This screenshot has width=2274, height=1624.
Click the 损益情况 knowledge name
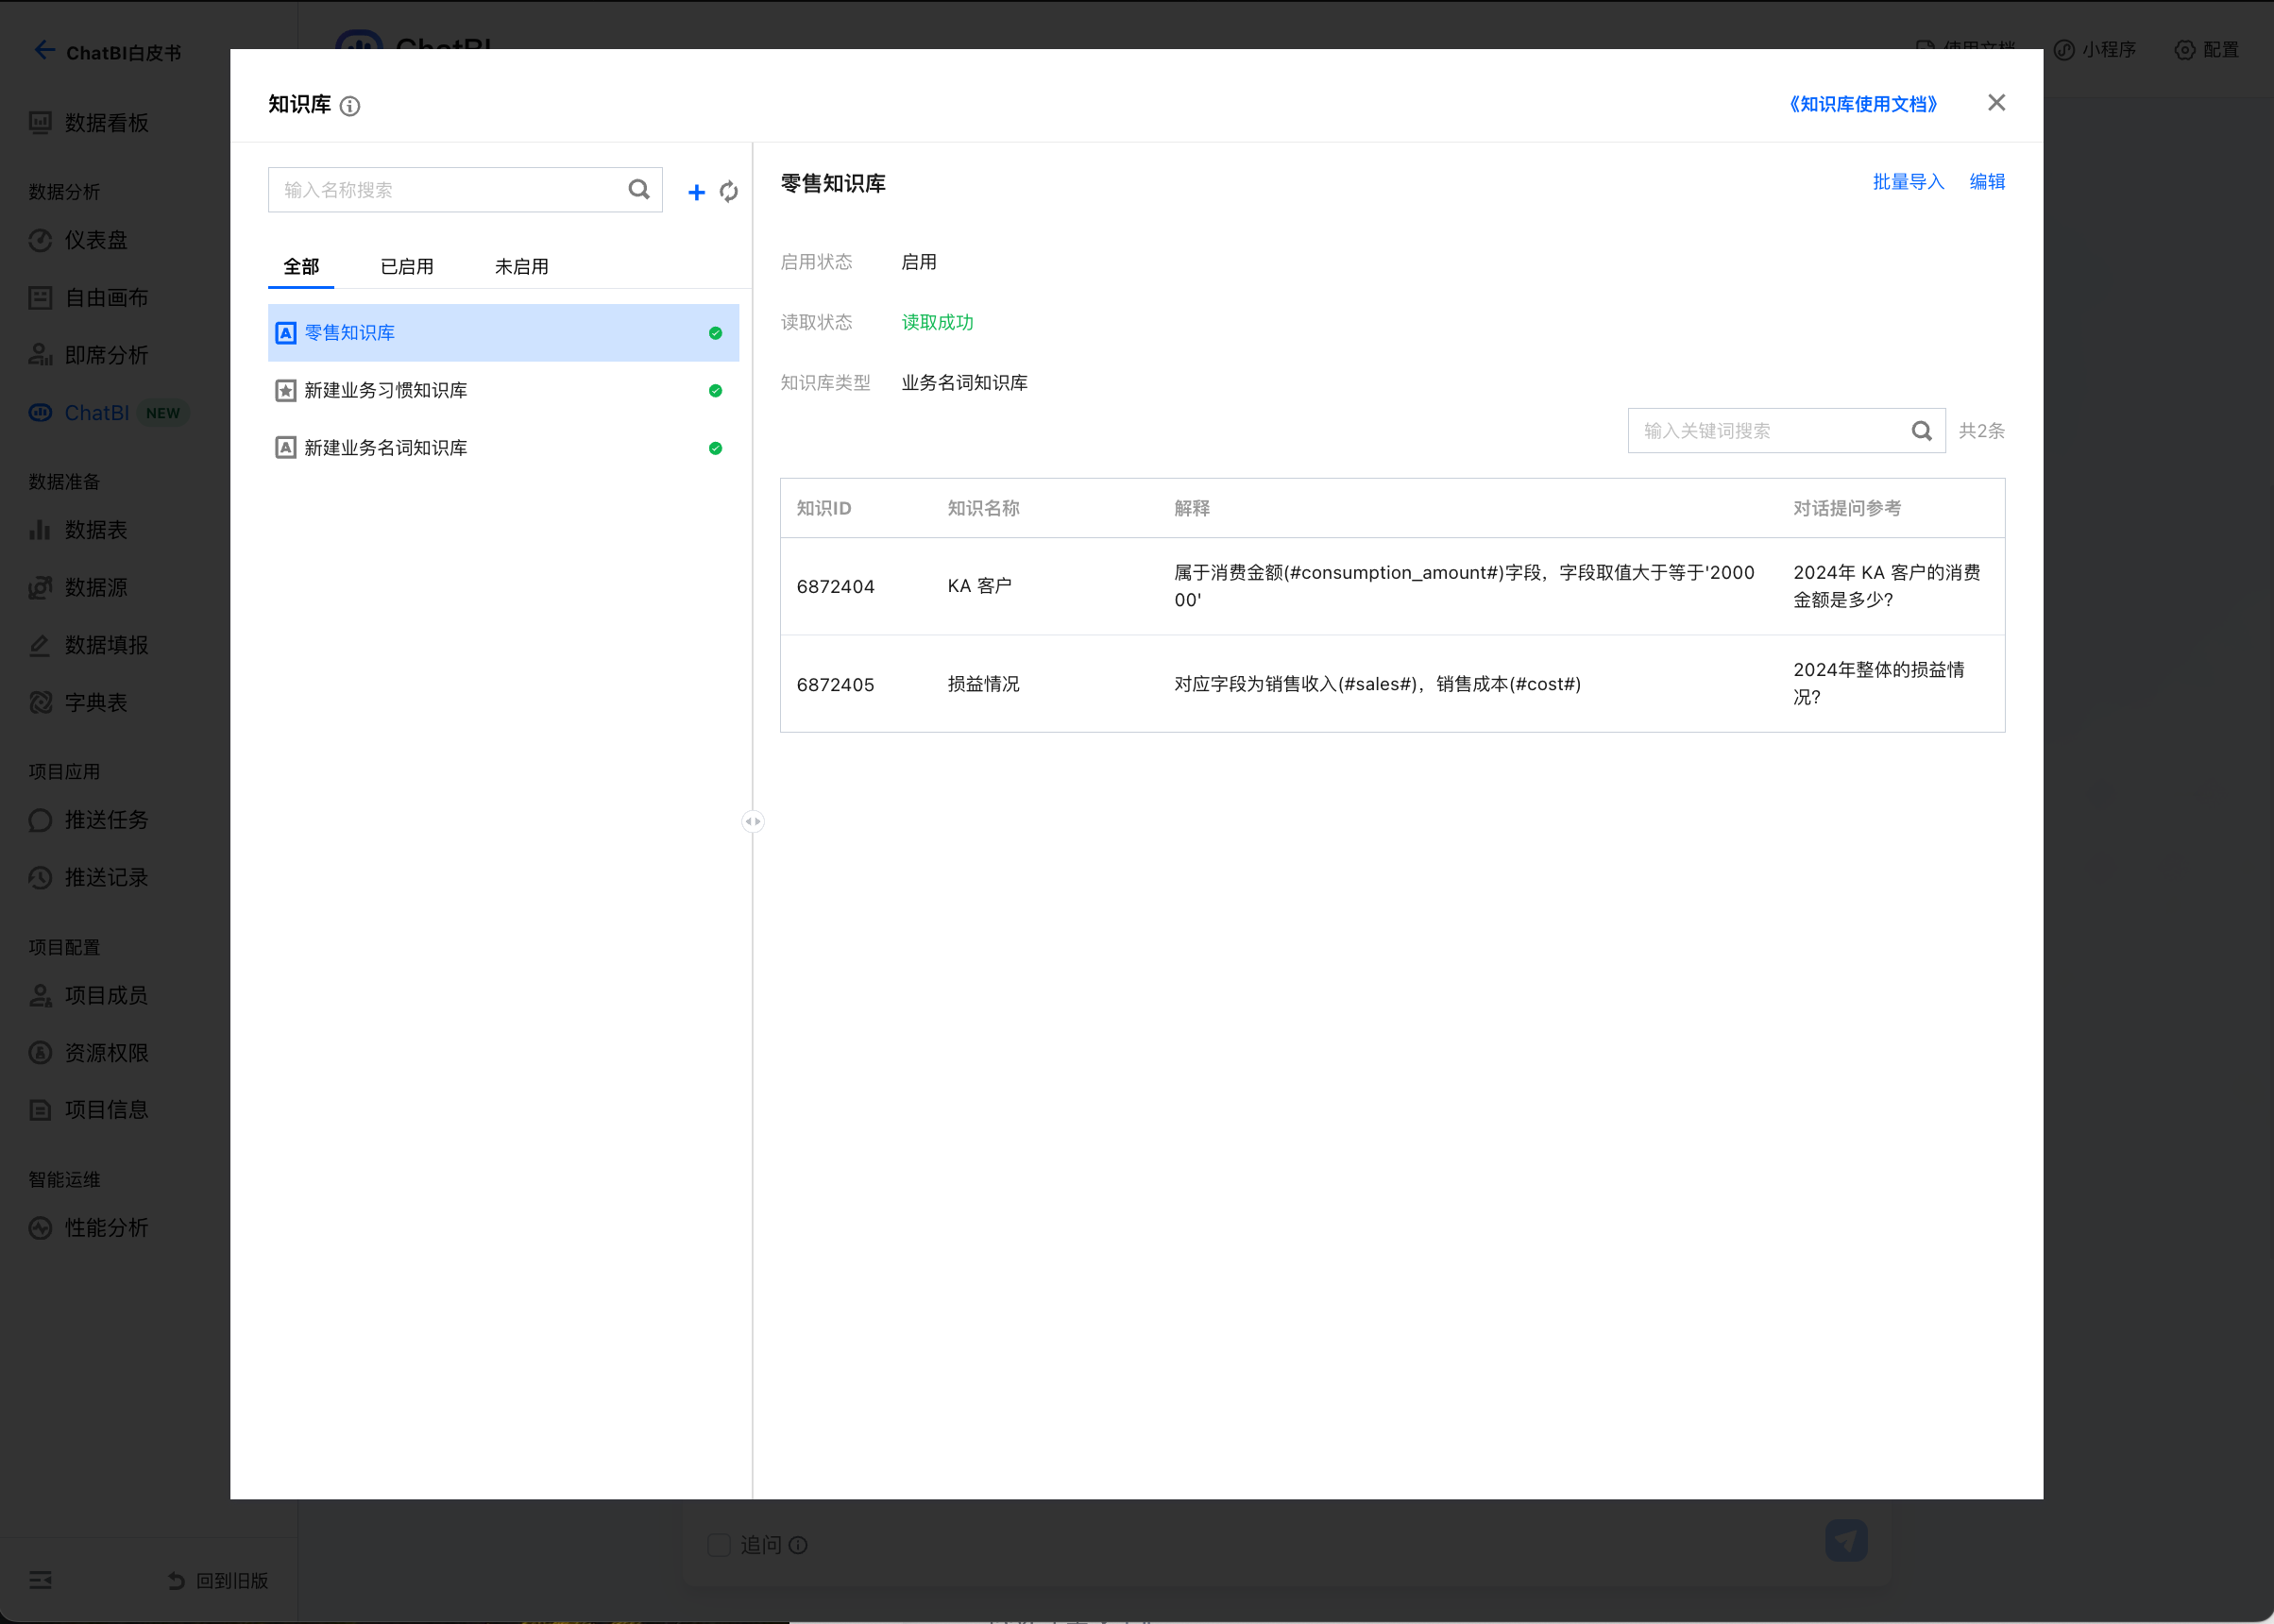pos(983,684)
